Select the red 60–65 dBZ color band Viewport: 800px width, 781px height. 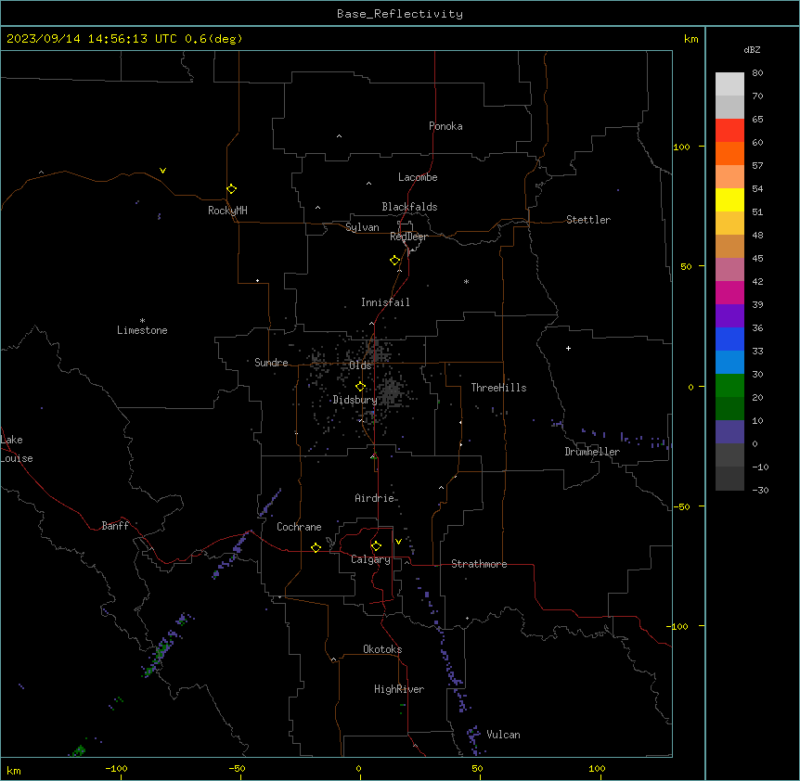[x=729, y=131]
